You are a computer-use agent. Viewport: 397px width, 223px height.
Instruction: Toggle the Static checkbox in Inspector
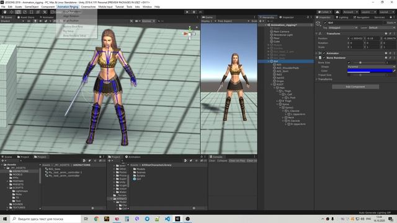coord(385,22)
